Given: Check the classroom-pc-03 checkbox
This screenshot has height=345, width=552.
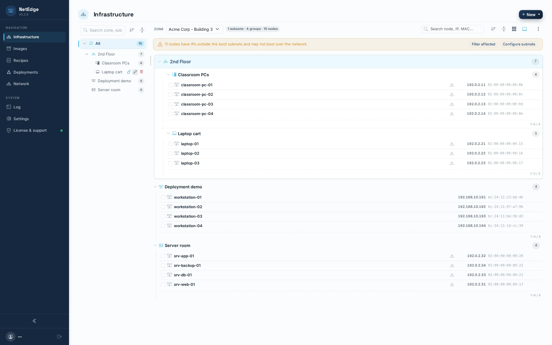Looking at the screenshot, I should click(170, 104).
